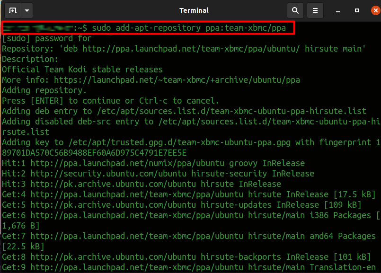Click the 'Adding key to' trusted.gpg.d line

pos(191,142)
